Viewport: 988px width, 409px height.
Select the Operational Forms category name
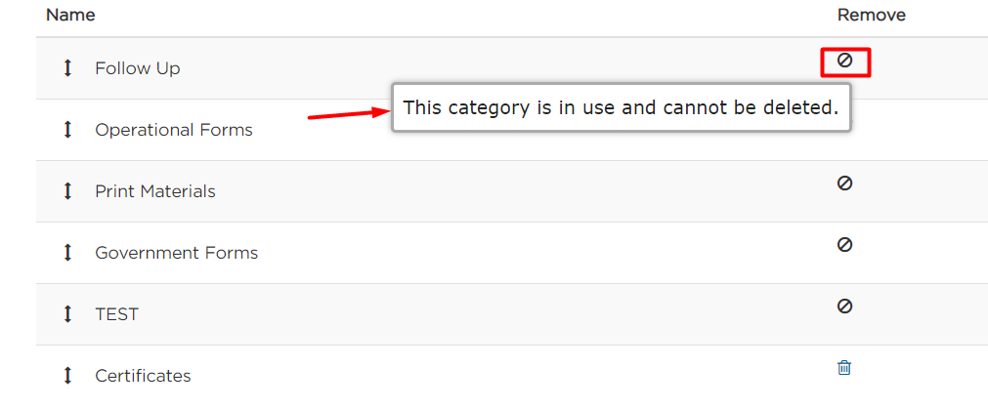[174, 130]
